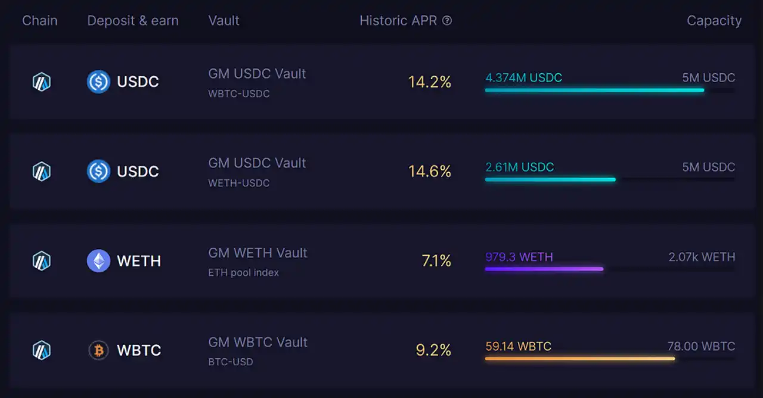Click the WBTC Bitcoin token icon
The width and height of the screenshot is (763, 398).
coord(98,350)
